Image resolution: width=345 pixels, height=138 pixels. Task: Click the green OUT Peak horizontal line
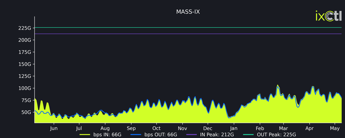click(x=188, y=28)
